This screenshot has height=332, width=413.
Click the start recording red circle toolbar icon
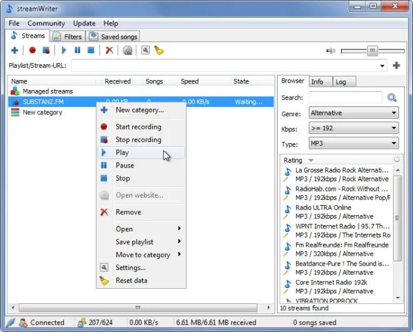pos(33,50)
